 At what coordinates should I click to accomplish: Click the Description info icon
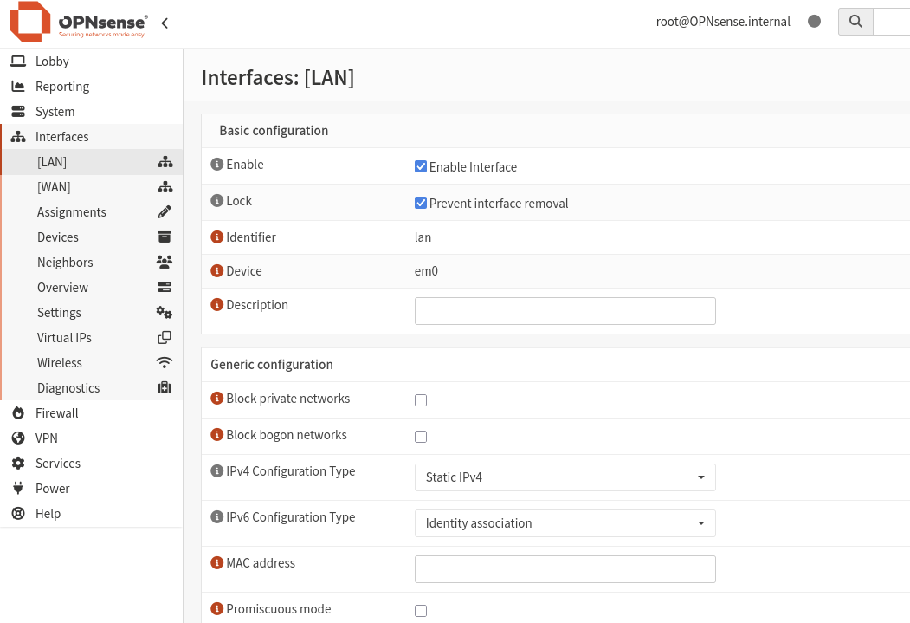click(x=217, y=305)
